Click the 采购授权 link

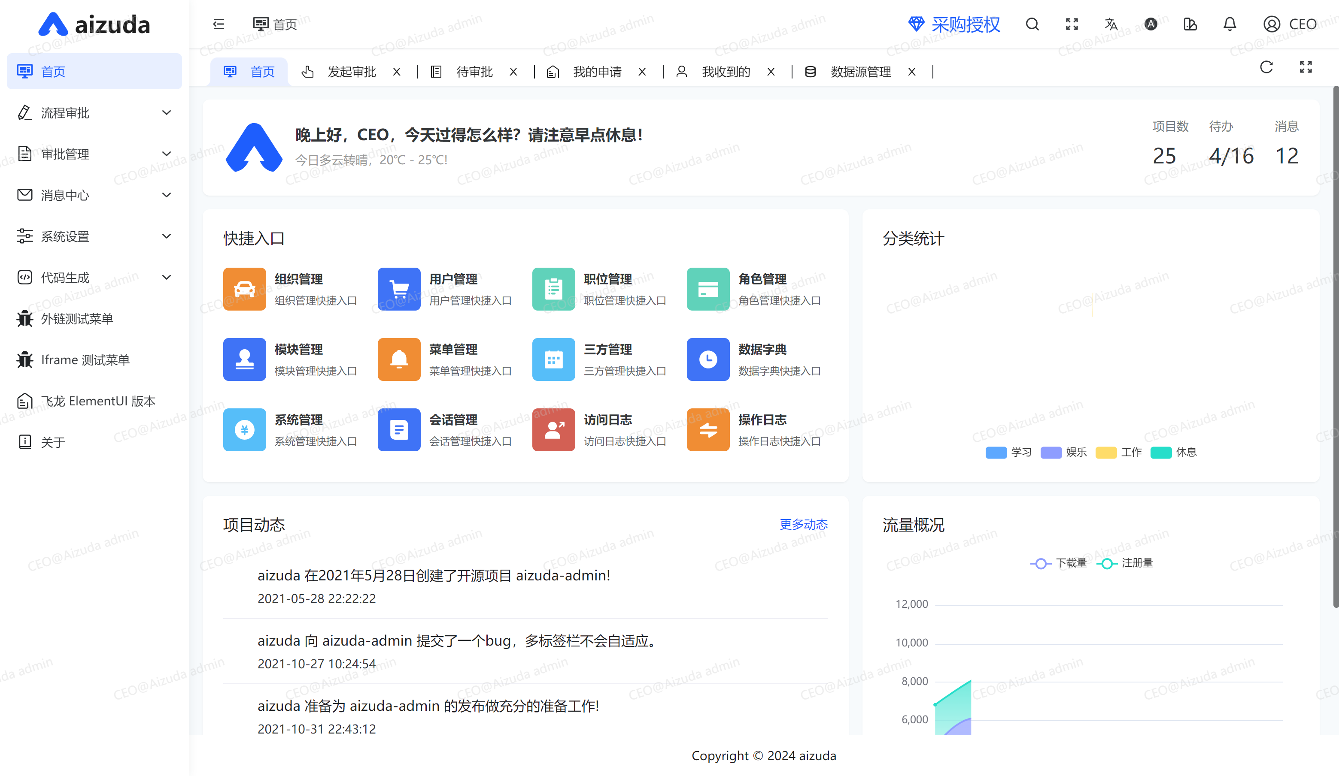[966, 24]
